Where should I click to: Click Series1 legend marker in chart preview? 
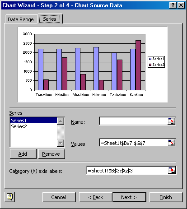click(x=150, y=59)
